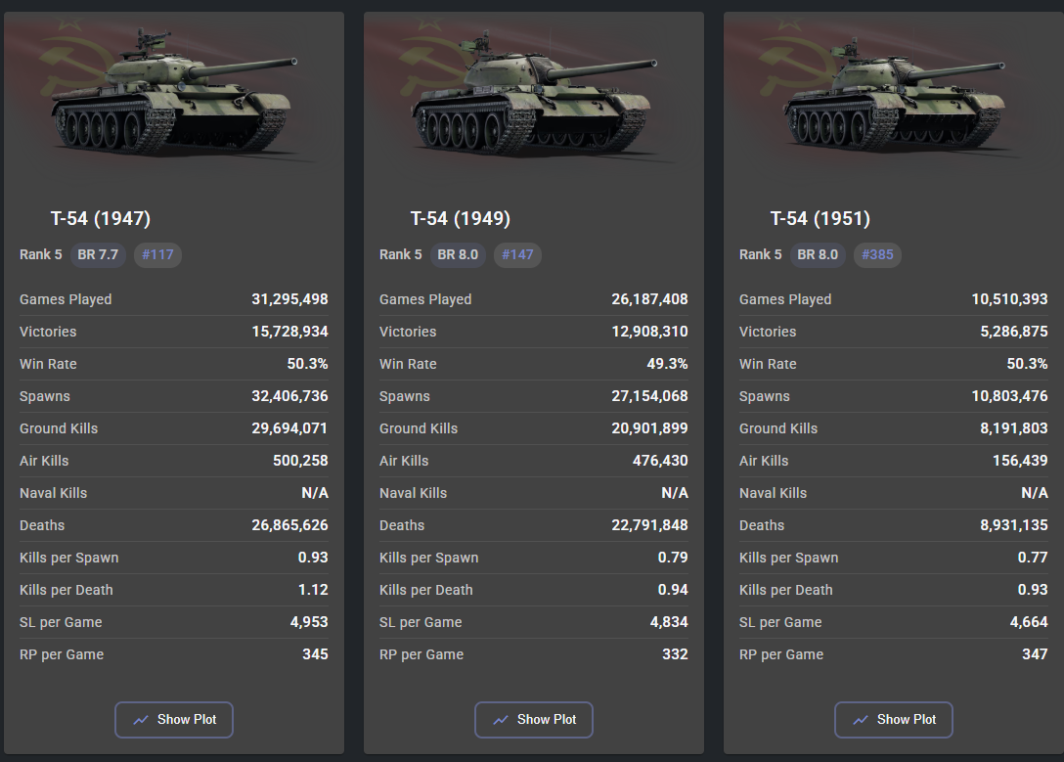The height and width of the screenshot is (762, 1064).
Task: Select Kills per Death value 0.93
Action: (1031, 590)
